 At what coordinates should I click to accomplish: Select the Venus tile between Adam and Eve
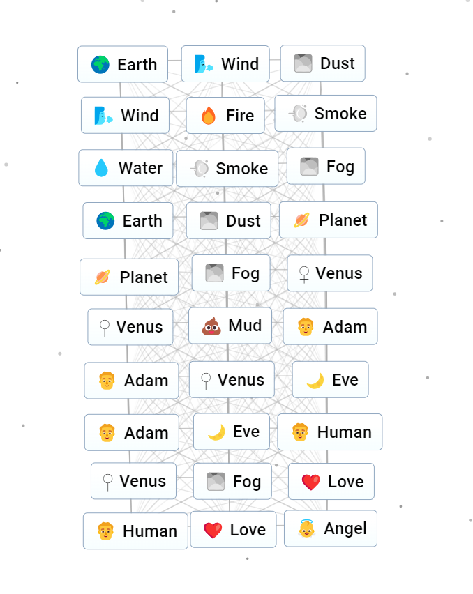tap(232, 380)
